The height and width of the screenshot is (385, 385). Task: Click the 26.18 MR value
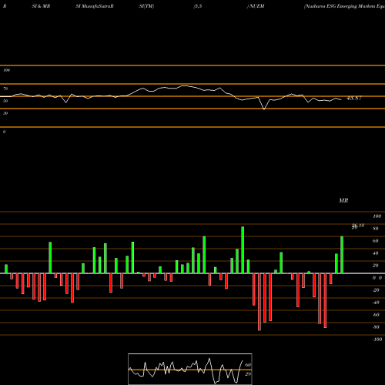coord(358,226)
